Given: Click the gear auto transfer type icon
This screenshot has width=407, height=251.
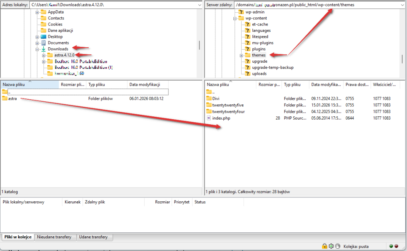Looking at the screenshot, I should point(331,246).
